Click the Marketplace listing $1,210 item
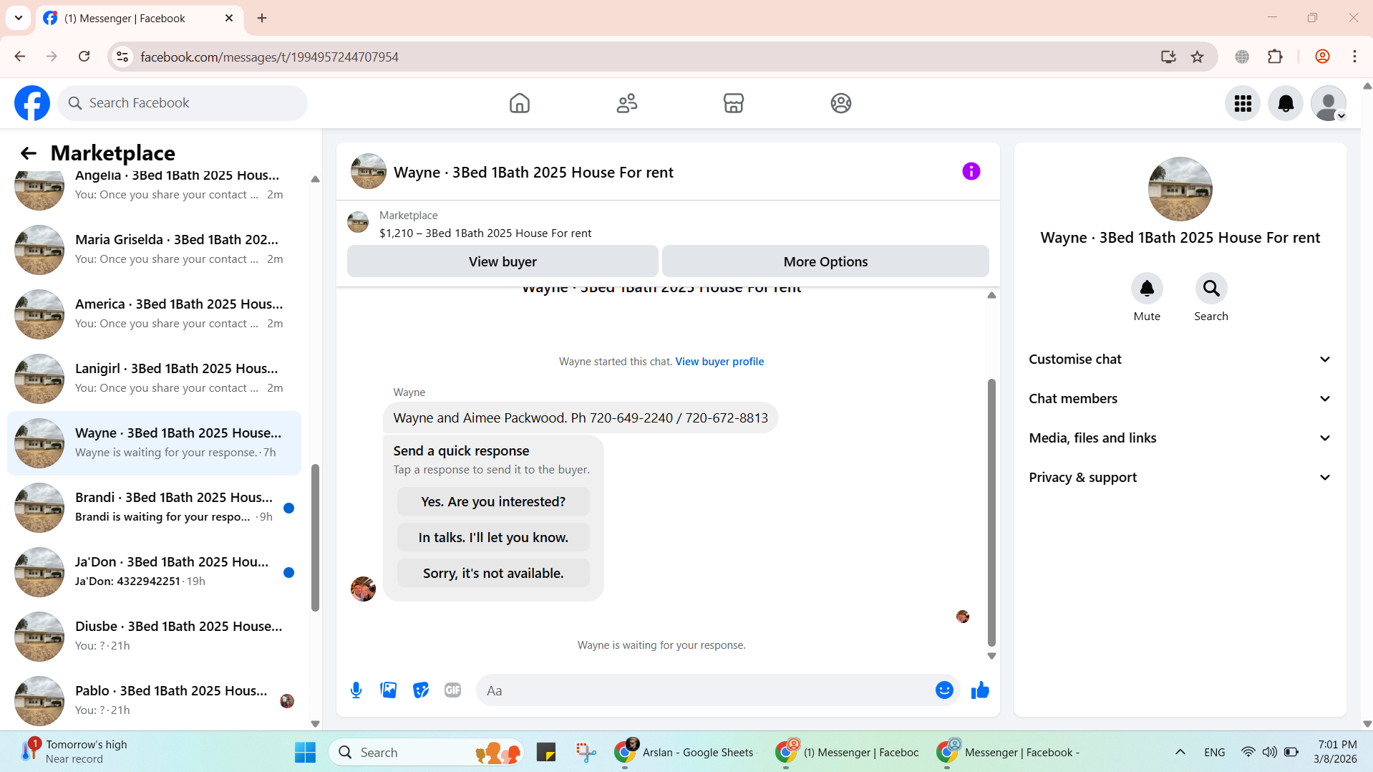The image size is (1373, 772). [485, 233]
